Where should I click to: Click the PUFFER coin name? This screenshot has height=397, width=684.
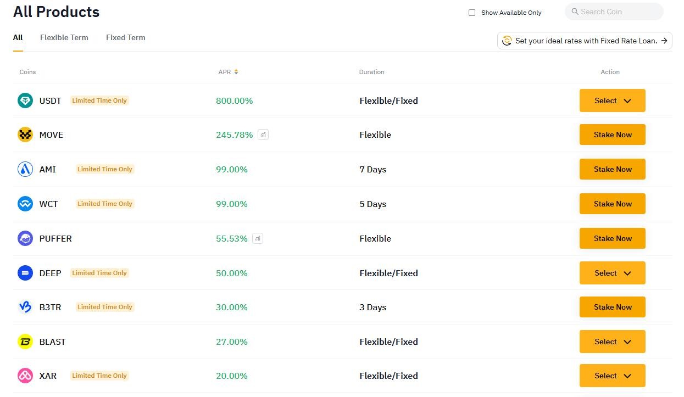click(55, 238)
